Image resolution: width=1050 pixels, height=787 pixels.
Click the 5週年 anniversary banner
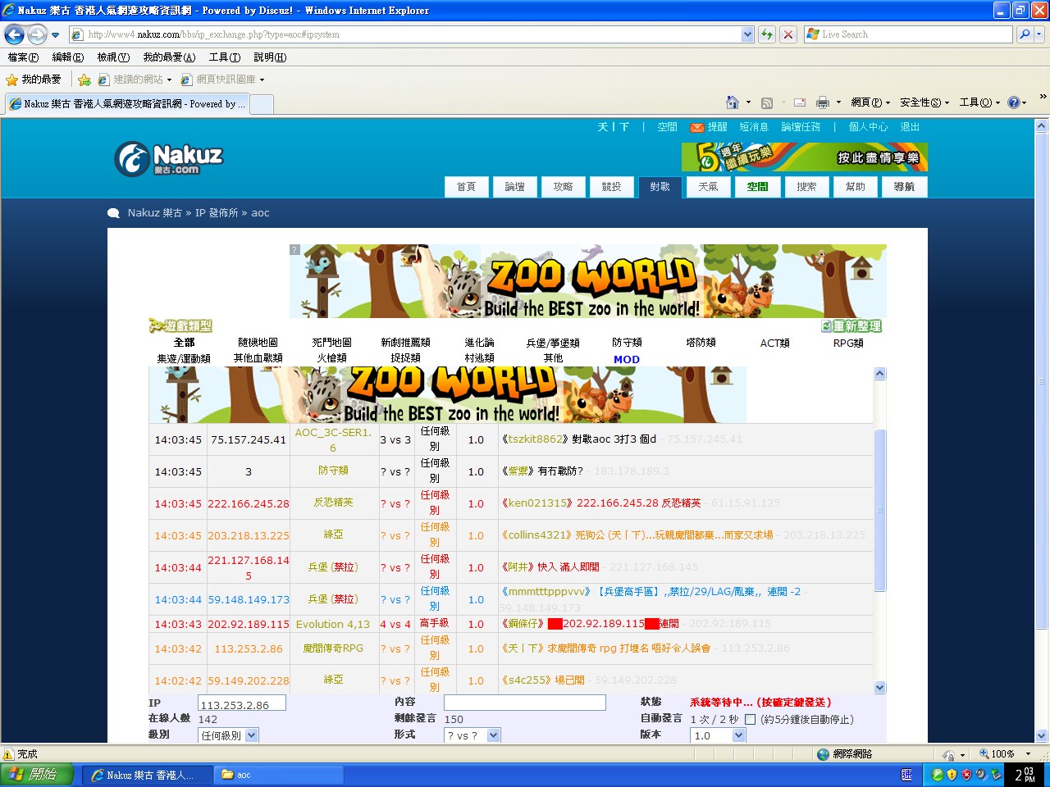point(804,157)
